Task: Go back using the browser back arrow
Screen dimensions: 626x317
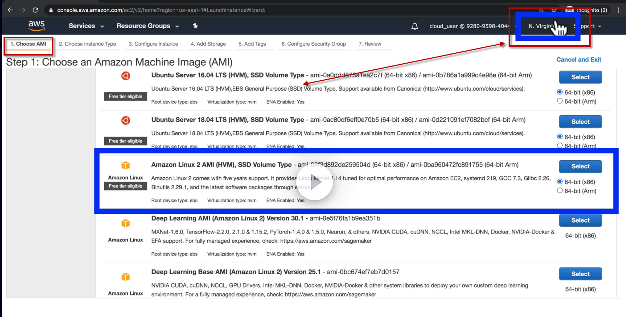Action: pyautogui.click(x=10, y=10)
